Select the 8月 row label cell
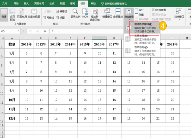 click(12, 81)
